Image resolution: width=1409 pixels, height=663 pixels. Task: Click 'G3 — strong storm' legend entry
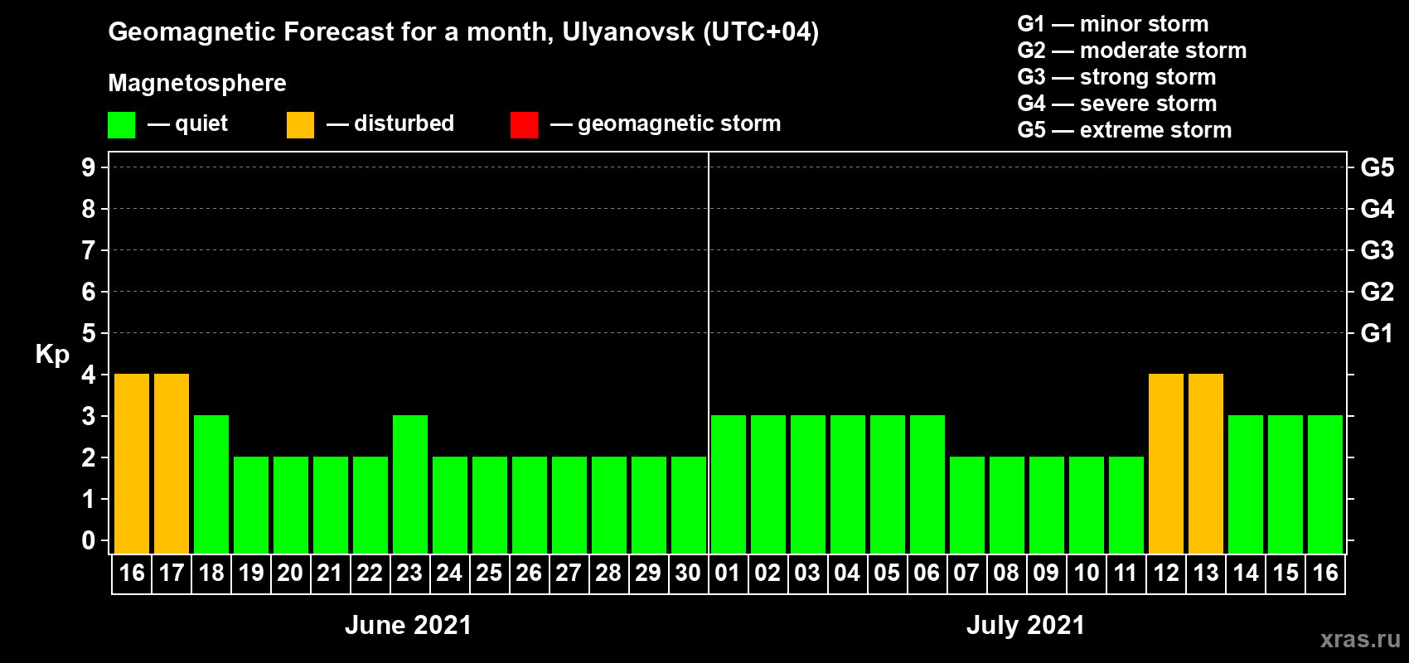point(1117,77)
